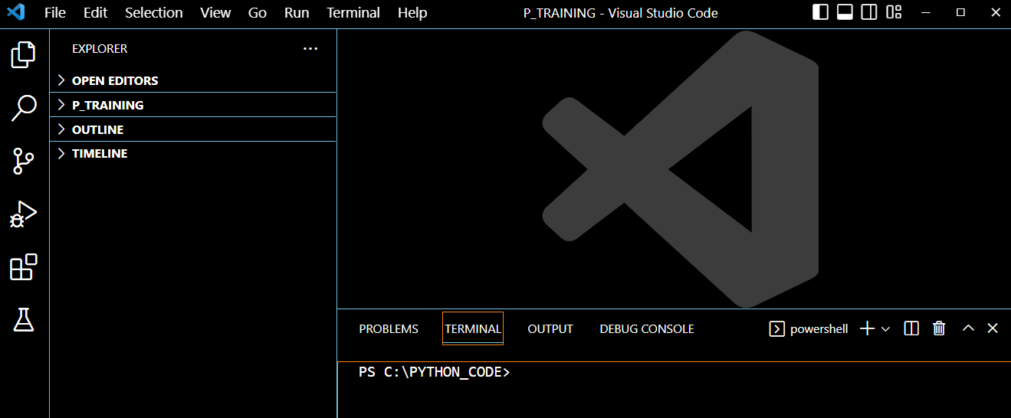Expand the P_TRAINING folder section
1011x418 pixels.
coord(107,105)
